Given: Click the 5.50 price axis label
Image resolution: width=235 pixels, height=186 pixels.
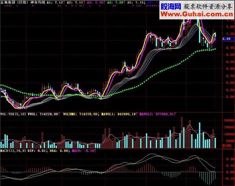Looking at the screenshot, I should coord(230,83).
